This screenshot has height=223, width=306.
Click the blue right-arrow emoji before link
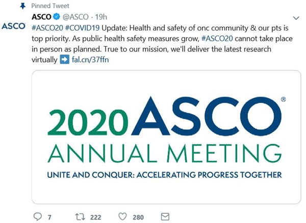64,59
